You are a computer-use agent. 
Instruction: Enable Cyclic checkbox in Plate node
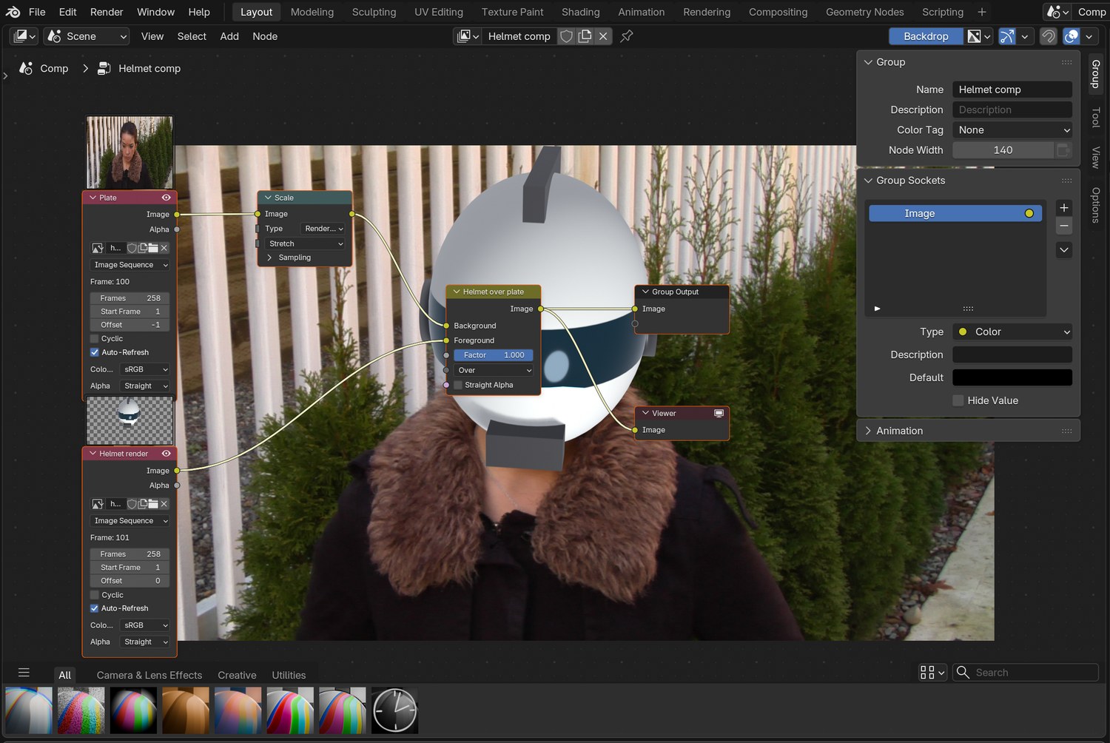point(95,339)
